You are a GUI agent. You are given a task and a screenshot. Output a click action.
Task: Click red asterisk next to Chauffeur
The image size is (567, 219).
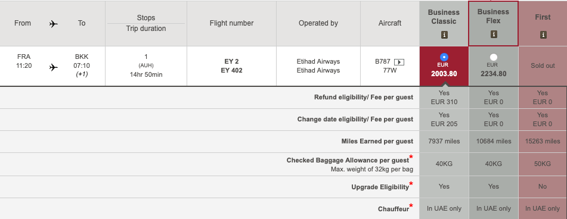(x=411, y=206)
